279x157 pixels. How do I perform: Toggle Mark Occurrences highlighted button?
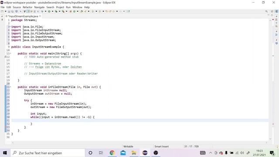[x=28, y=11]
